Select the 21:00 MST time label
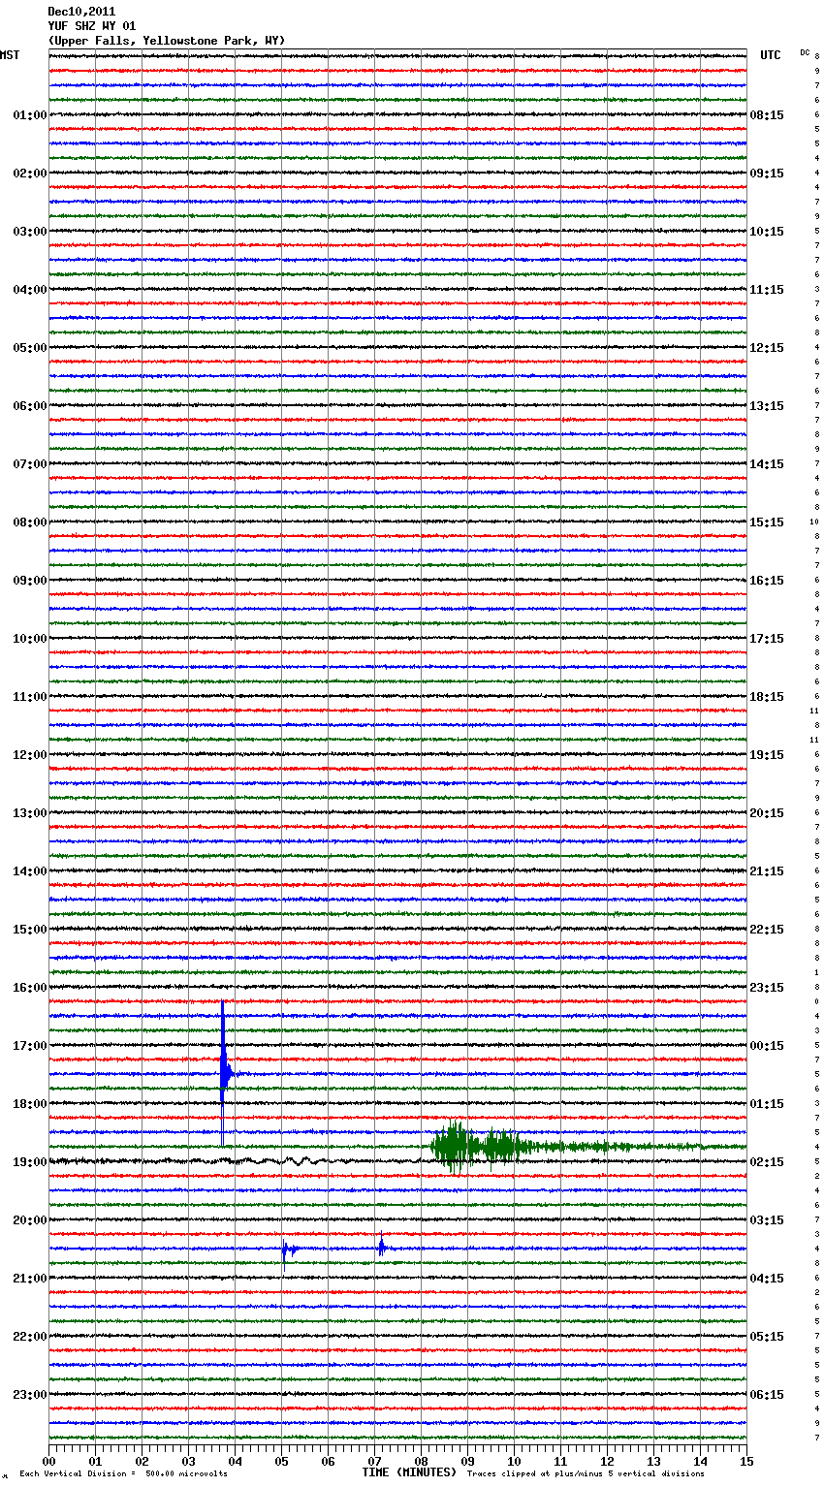 29,1279
